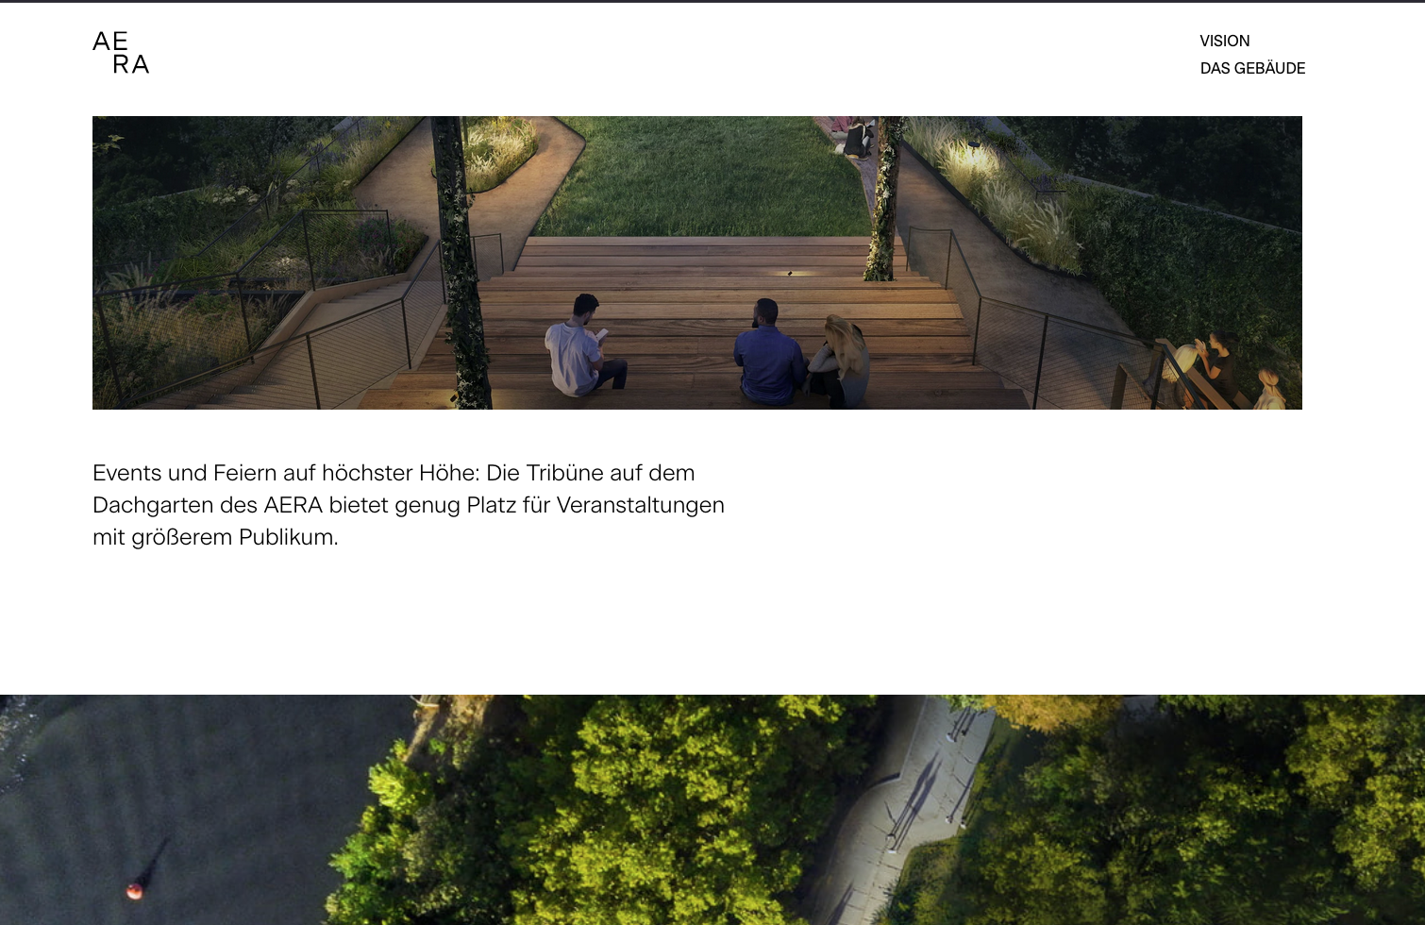Screen dimensions: 1425x925
Task: Open the VISION menu item
Action: 1224,41
